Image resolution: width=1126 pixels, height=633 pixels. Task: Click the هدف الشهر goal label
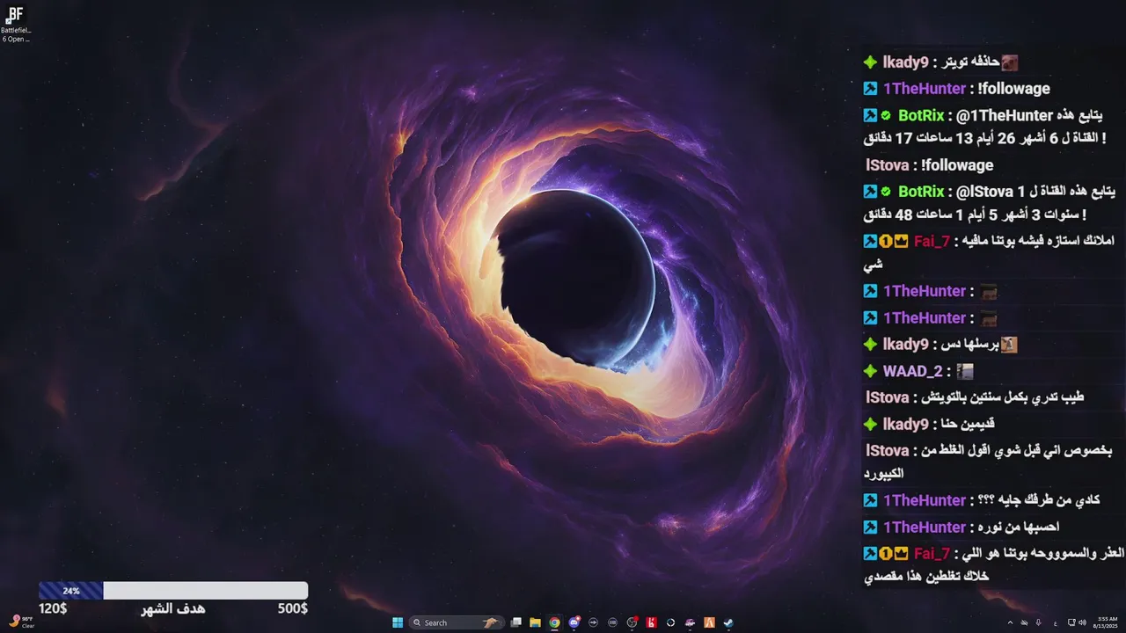[173, 608]
